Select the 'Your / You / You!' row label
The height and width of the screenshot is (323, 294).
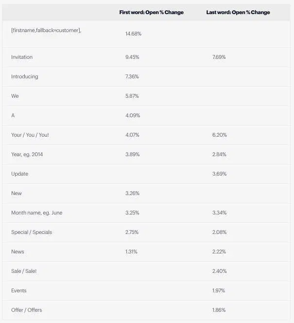coord(30,135)
